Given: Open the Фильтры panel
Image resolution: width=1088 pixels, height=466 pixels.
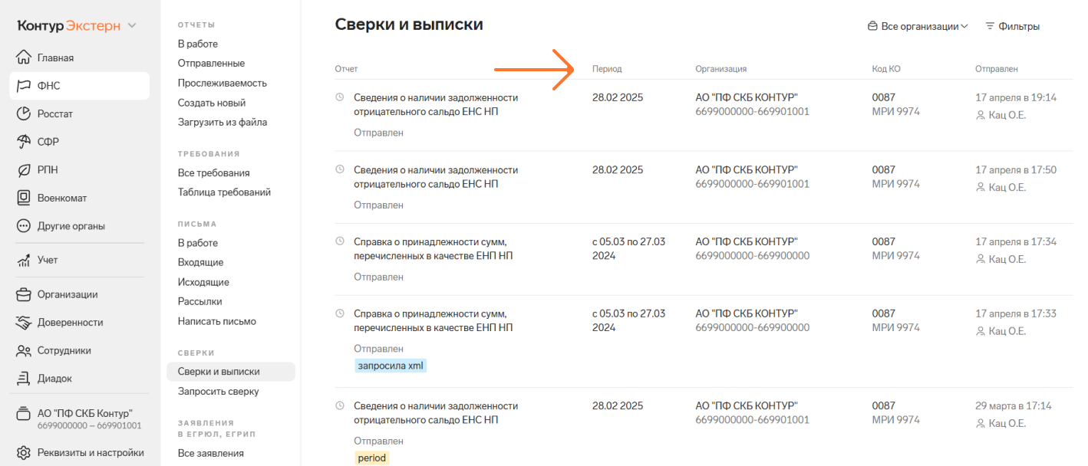Looking at the screenshot, I should pyautogui.click(x=1012, y=26).
